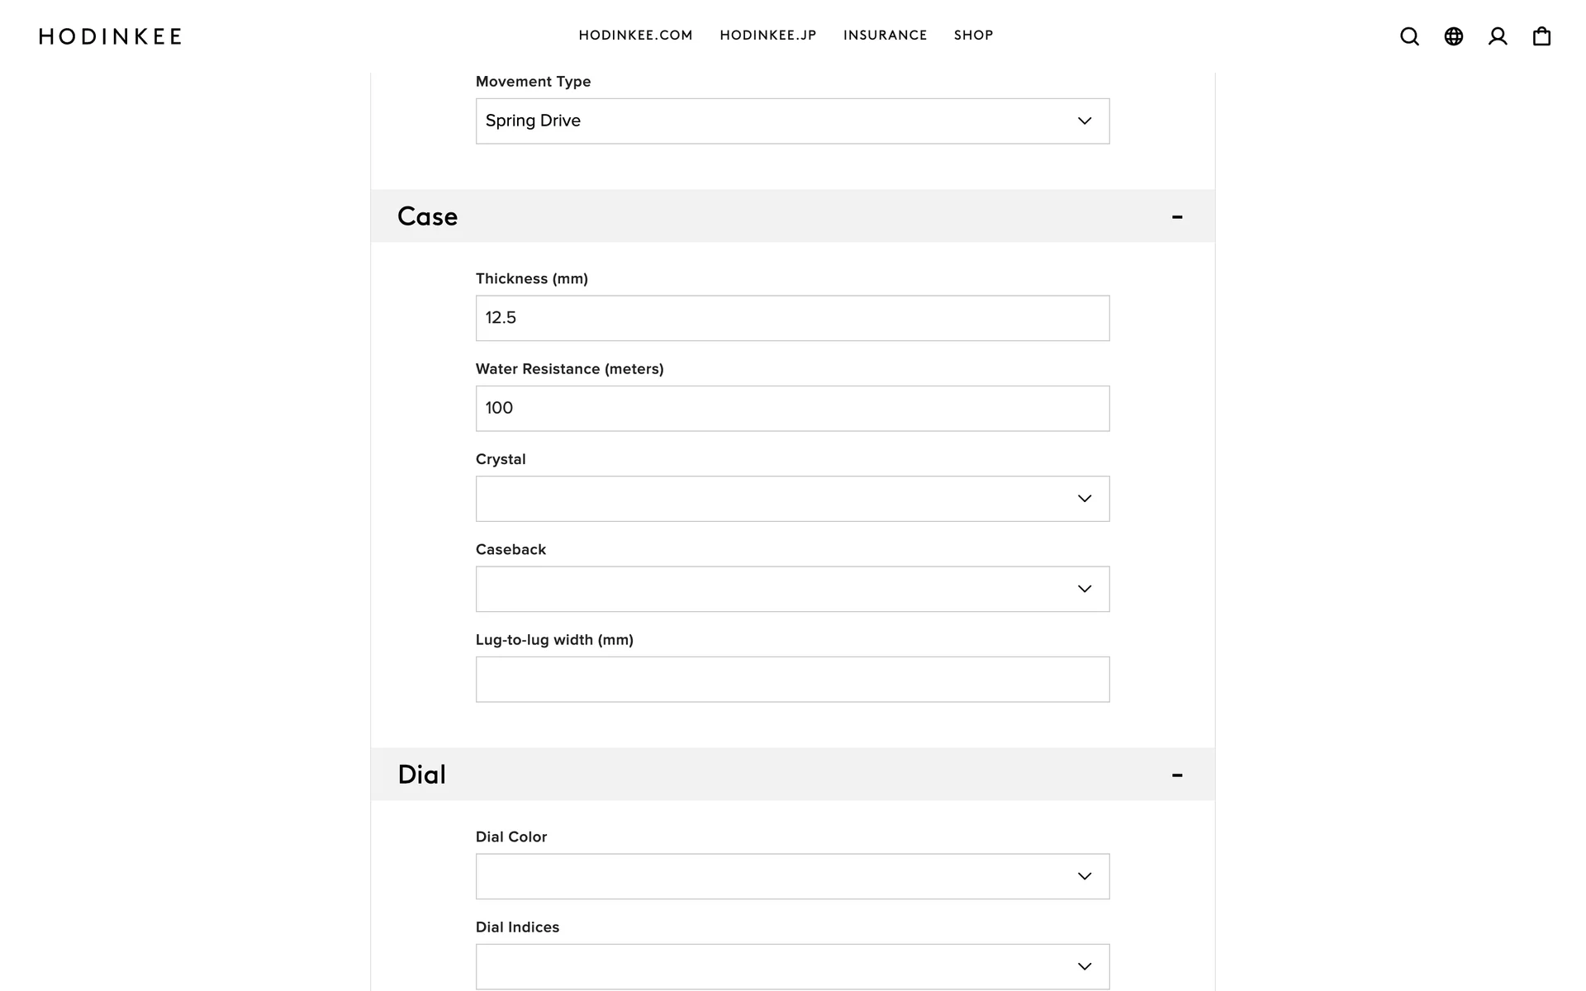Open the Dial Color dropdown
The width and height of the screenshot is (1586, 991).
tap(792, 876)
